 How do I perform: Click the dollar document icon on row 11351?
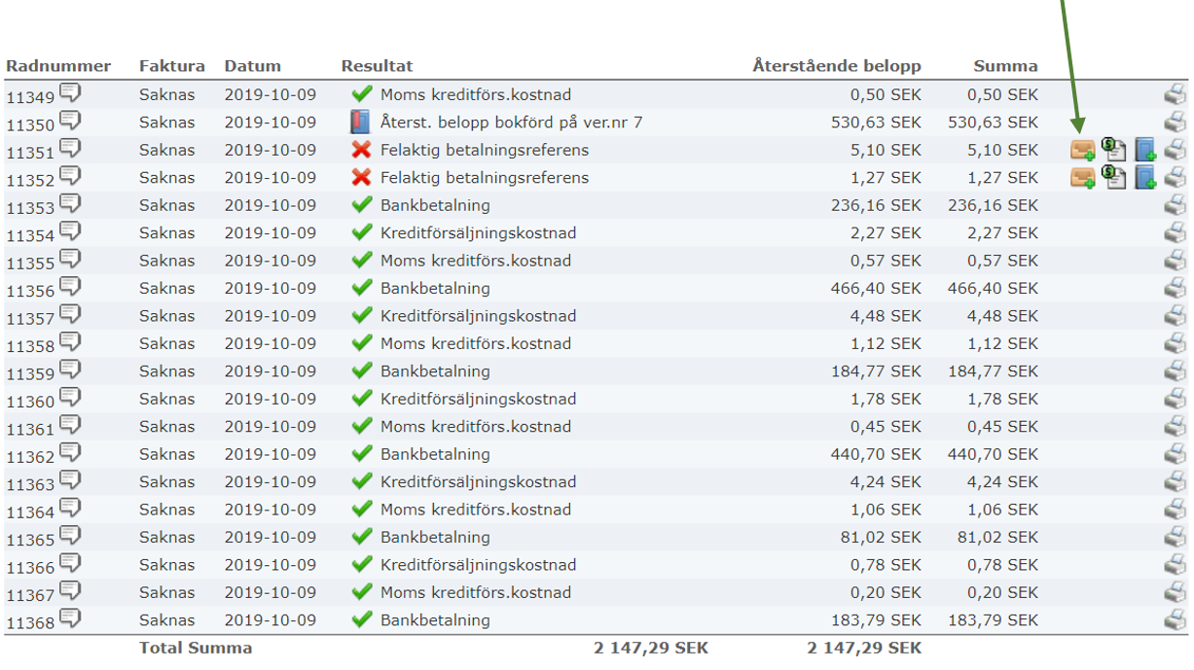[x=1113, y=150]
